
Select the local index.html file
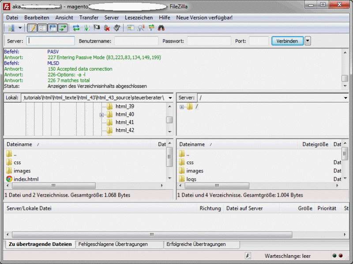[x=26, y=179]
